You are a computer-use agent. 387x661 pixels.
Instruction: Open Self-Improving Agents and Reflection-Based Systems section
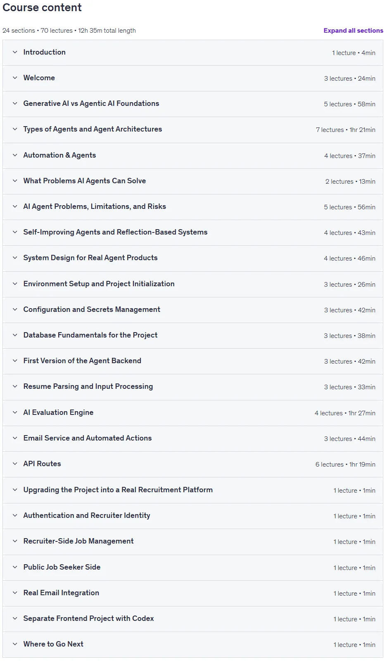tap(193, 232)
